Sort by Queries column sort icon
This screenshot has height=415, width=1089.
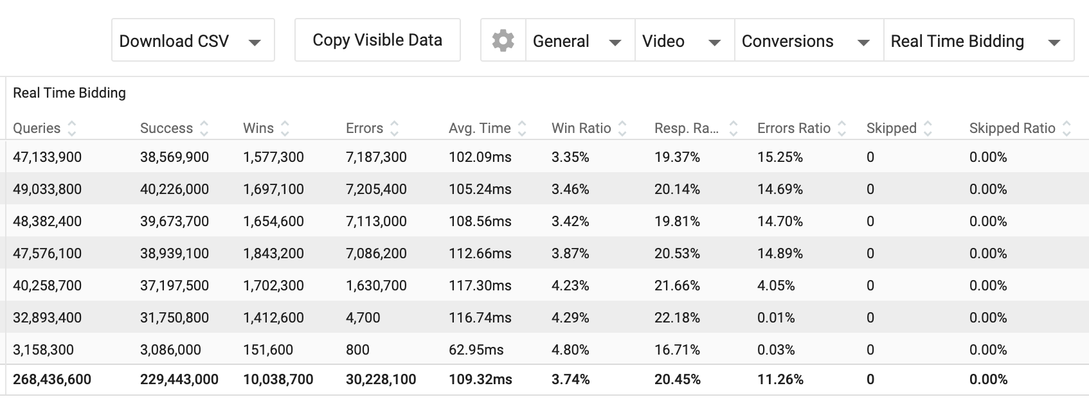72,128
